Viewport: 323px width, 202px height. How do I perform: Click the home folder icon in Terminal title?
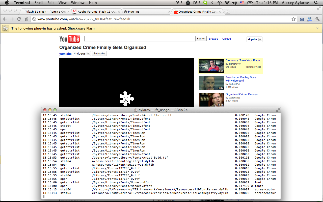(x=136, y=110)
